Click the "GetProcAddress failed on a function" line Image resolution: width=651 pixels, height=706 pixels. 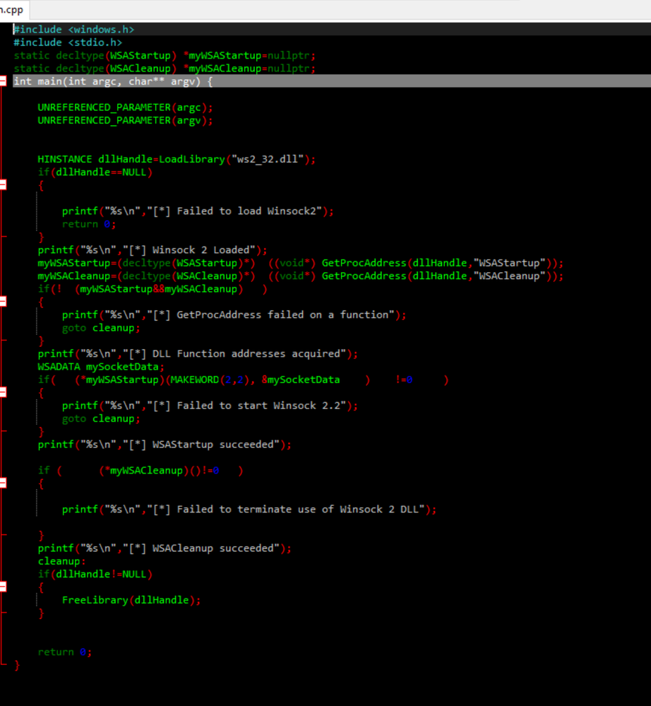234,315
